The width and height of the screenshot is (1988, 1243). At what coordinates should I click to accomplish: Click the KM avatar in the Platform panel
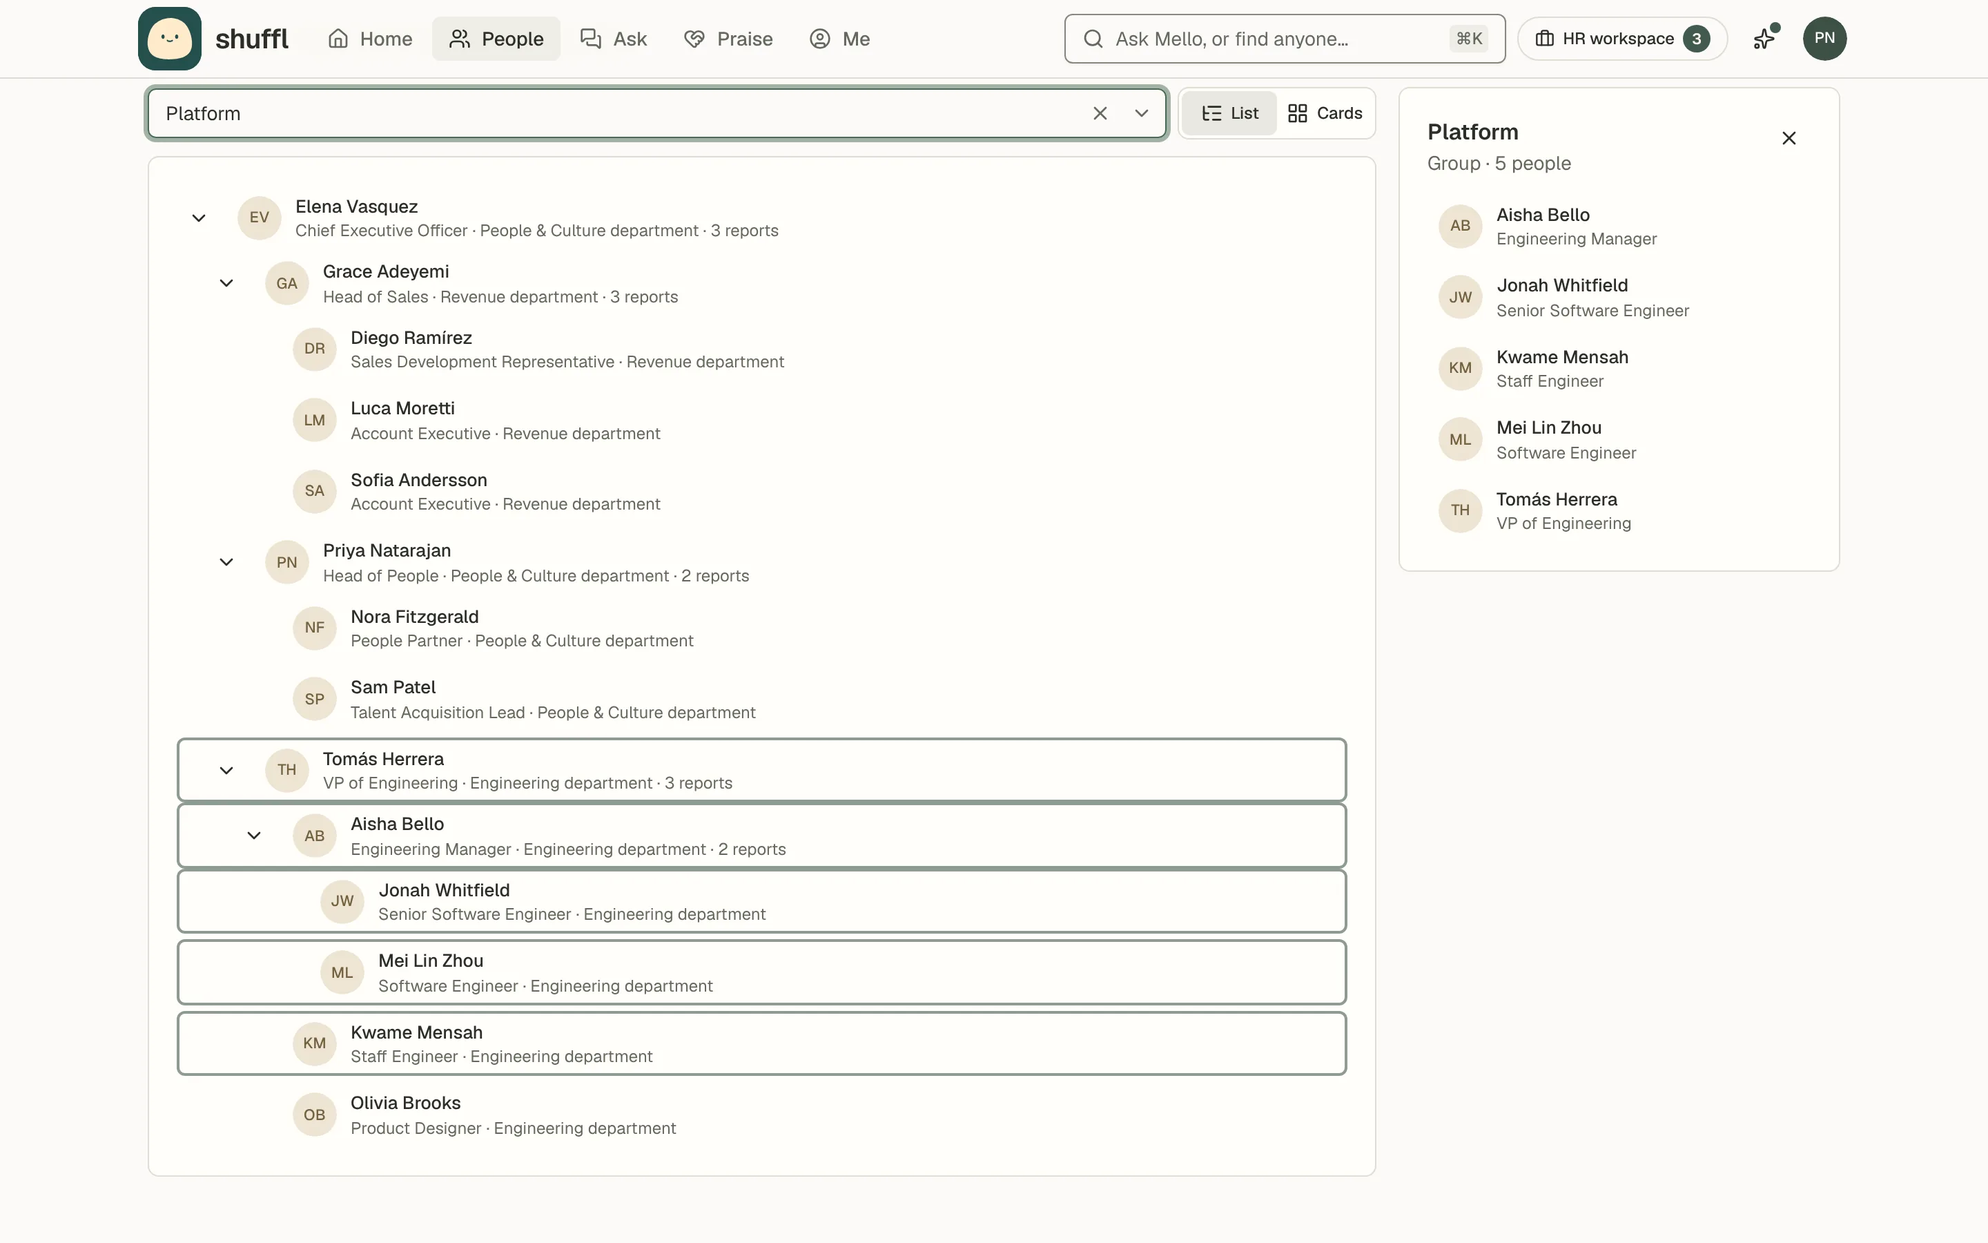1460,368
